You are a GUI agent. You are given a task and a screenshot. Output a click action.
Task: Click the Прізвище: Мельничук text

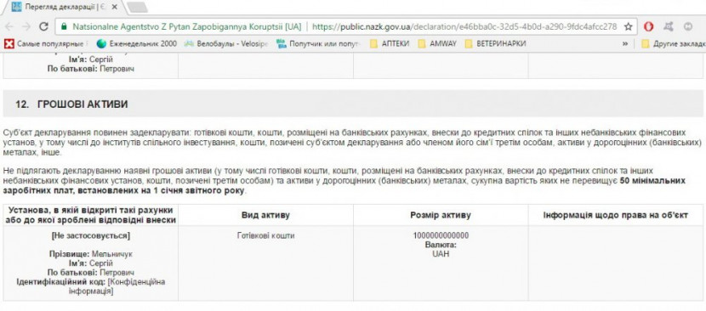[x=91, y=254]
